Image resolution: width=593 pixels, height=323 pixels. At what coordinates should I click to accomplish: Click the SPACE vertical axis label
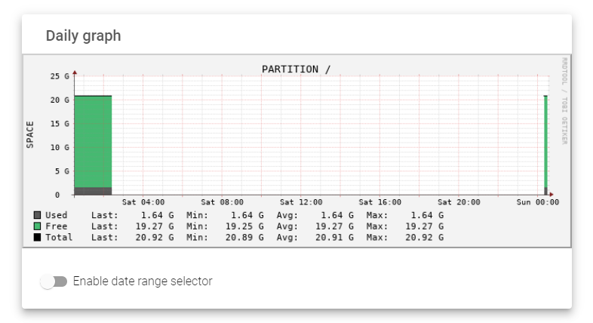click(x=30, y=134)
